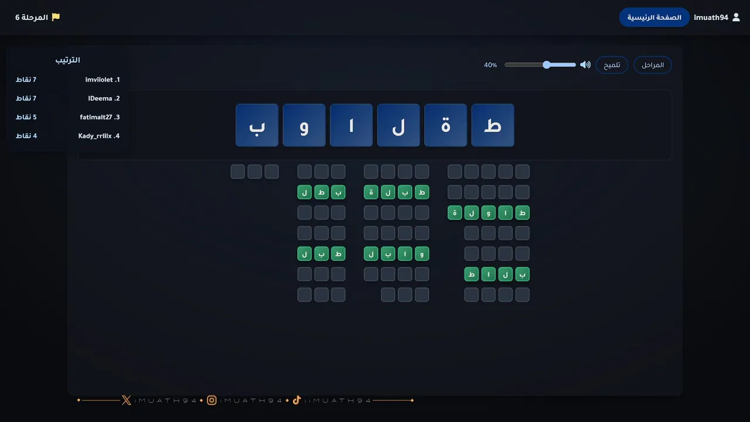Adjust the volume slider at 40%
The width and height of the screenshot is (750, 422).
[x=540, y=65]
